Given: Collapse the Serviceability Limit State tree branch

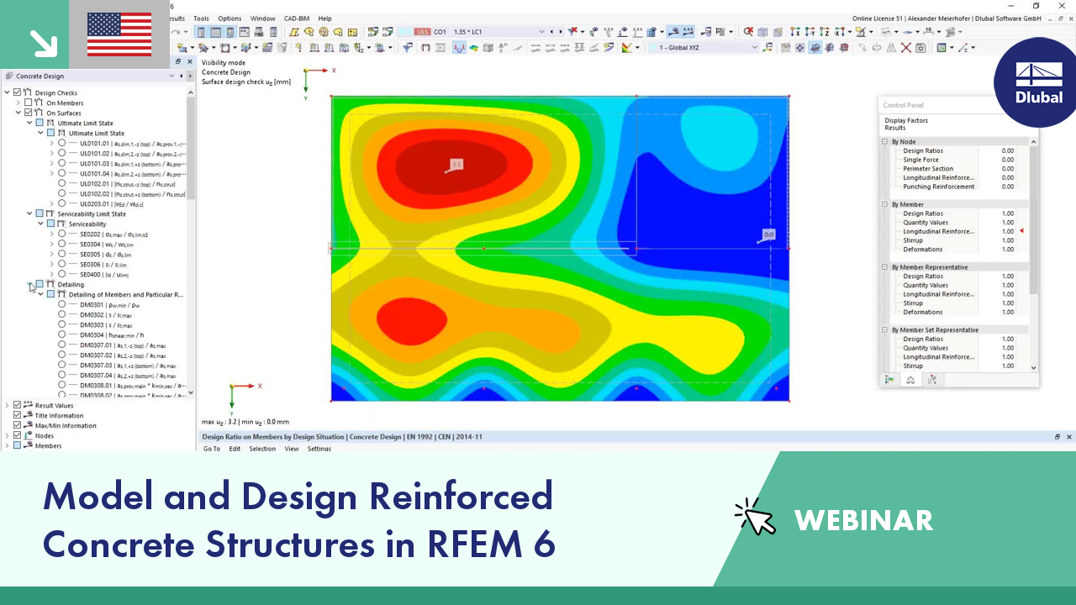Looking at the screenshot, I should [x=29, y=213].
